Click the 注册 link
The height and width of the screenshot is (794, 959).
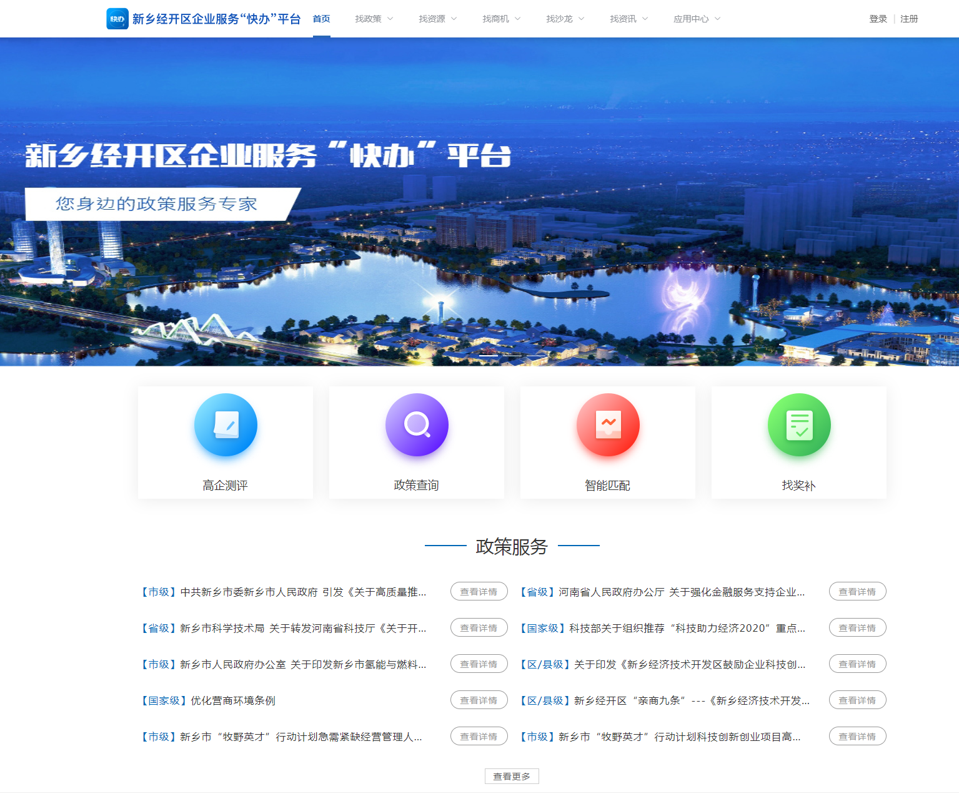pyautogui.click(x=909, y=19)
